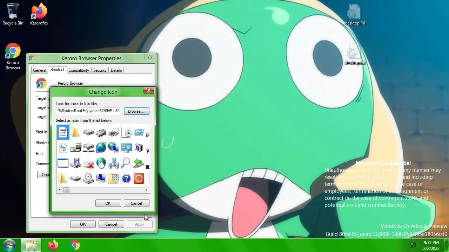Click the icon list scrollbar right arrow
This screenshot has height=252, width=449.
pyautogui.click(x=146, y=190)
